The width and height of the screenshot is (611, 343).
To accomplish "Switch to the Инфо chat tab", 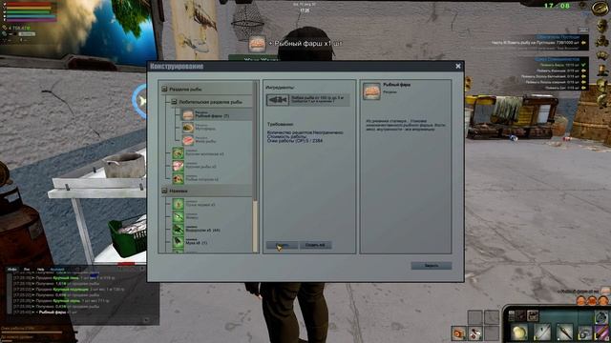I will [12, 269].
